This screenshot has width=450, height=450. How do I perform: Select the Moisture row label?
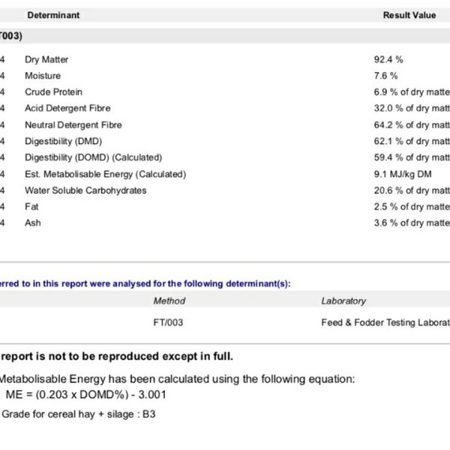point(43,76)
